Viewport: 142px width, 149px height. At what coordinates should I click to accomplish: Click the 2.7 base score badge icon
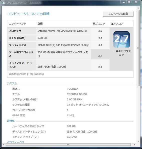pyautogui.click(x=121, y=39)
